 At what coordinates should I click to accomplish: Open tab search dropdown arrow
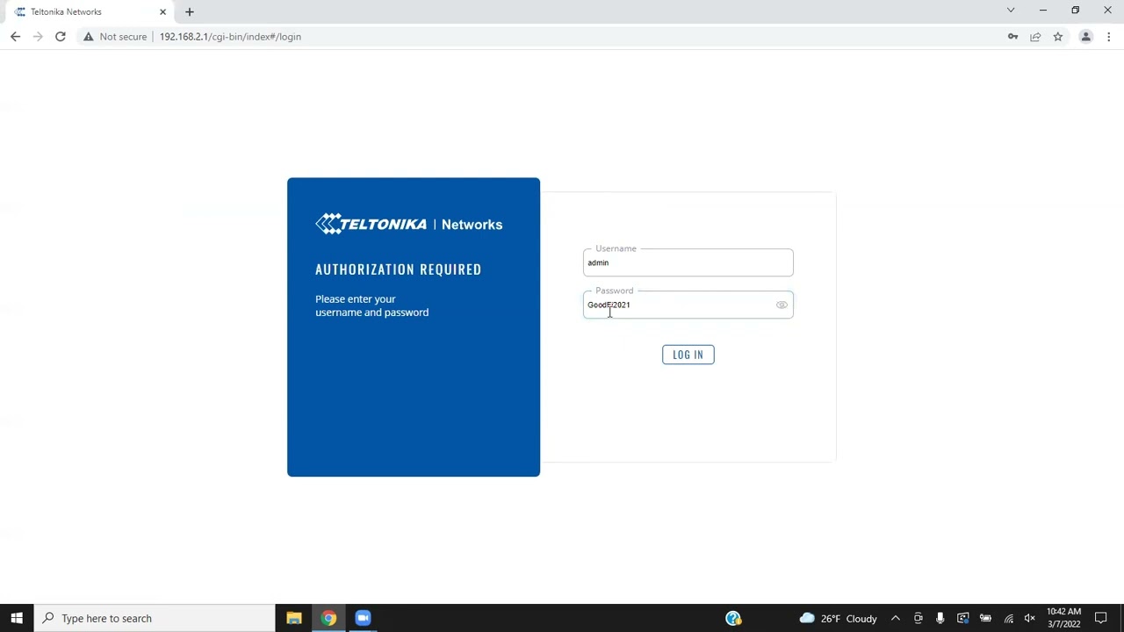(x=1011, y=11)
